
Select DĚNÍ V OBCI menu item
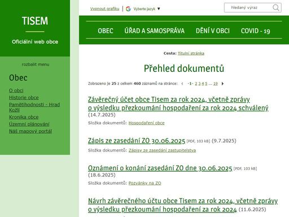click(x=213, y=31)
